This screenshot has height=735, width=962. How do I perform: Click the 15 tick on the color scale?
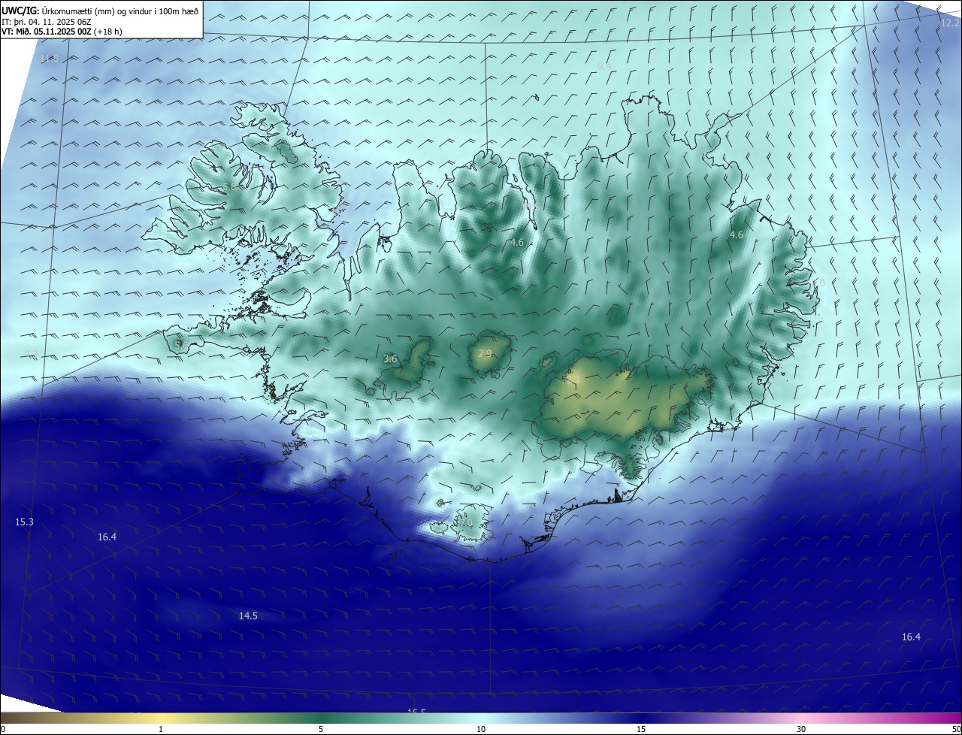[641, 729]
